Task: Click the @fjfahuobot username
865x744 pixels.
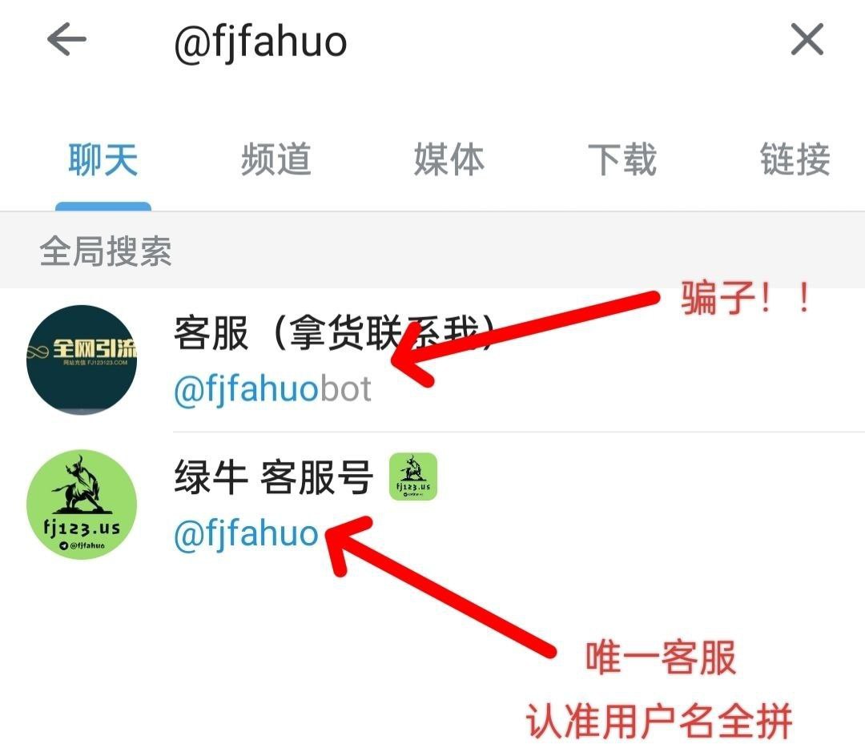Action: pos(272,389)
